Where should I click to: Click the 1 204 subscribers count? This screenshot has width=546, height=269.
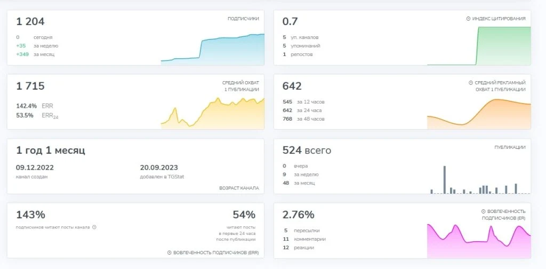point(30,21)
